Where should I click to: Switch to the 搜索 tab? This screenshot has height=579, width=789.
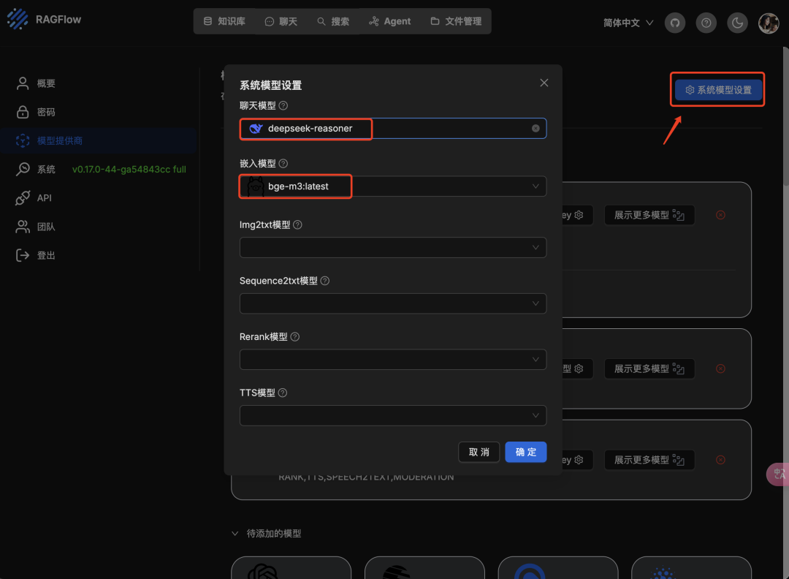(x=333, y=21)
